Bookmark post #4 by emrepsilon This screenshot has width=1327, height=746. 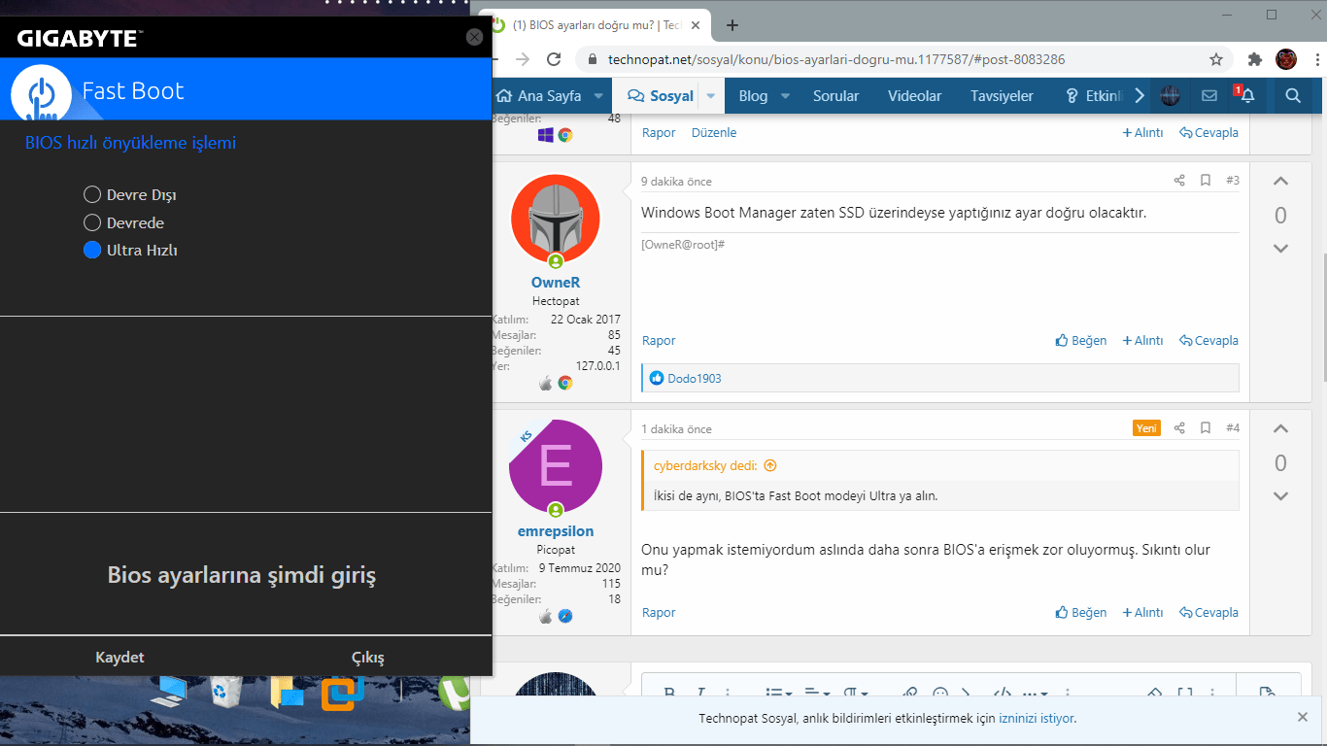coord(1206,428)
